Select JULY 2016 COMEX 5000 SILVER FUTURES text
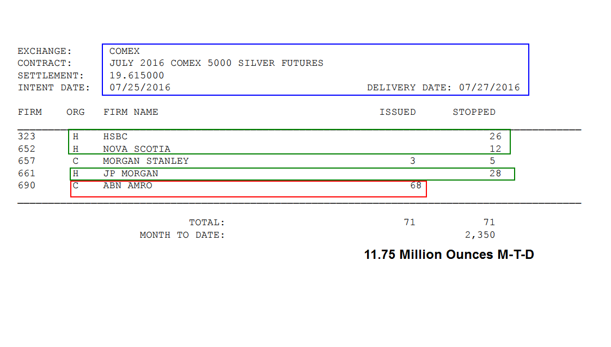 click(216, 63)
